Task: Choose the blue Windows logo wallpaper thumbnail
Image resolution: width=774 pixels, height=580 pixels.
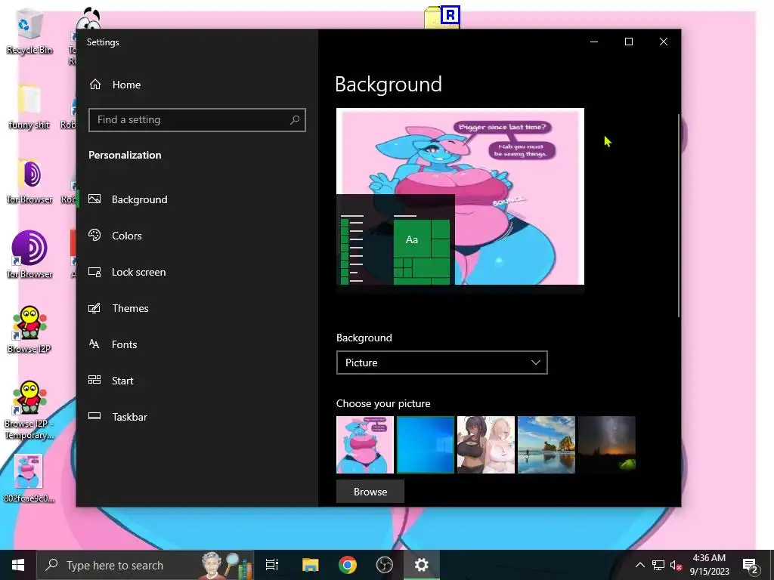Action: [426, 445]
